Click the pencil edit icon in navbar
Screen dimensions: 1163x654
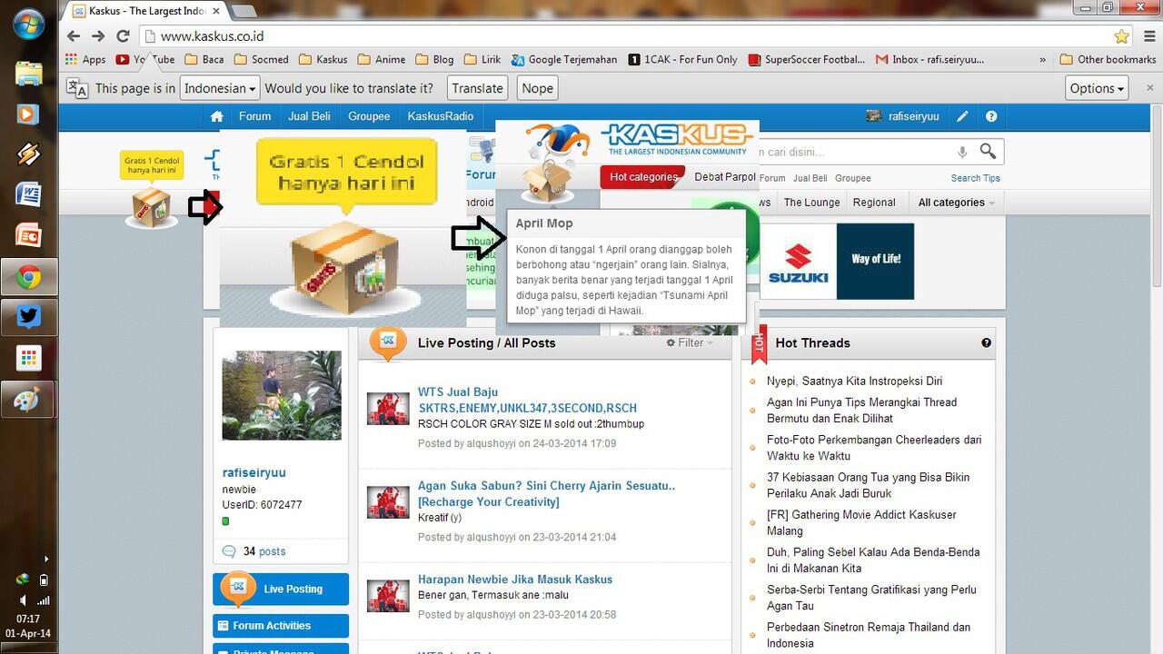click(962, 116)
